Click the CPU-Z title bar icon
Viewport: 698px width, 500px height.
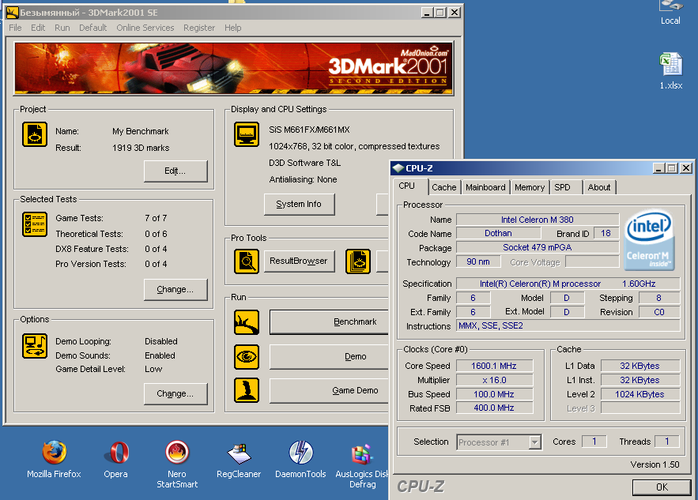398,168
